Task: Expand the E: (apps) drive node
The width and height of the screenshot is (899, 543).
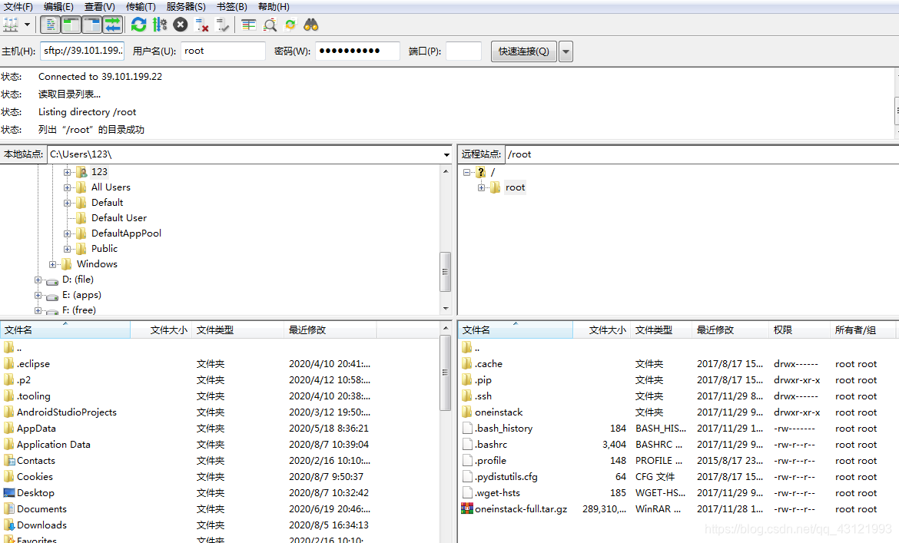Action: click(38, 296)
